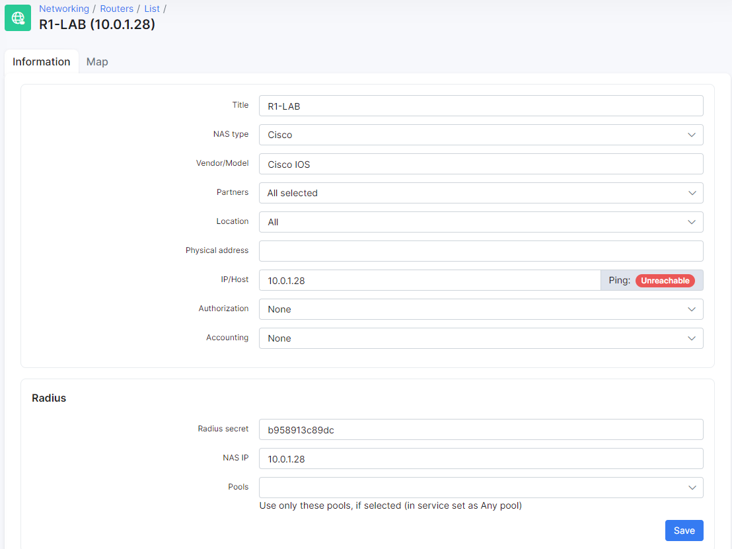
Task: Click the 'Physical address' field label
Action: pyautogui.click(x=217, y=250)
